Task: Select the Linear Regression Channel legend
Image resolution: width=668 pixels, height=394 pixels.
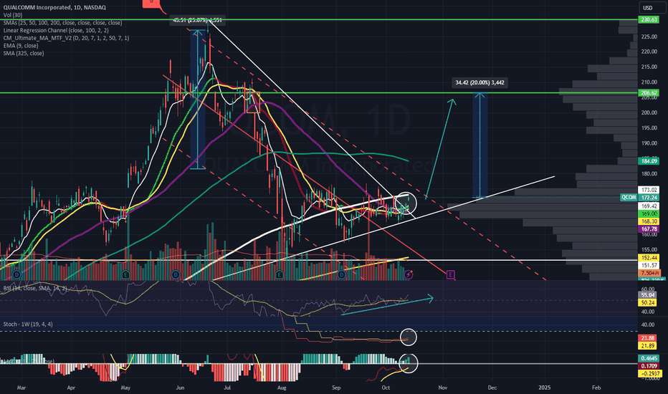Action: pos(56,30)
